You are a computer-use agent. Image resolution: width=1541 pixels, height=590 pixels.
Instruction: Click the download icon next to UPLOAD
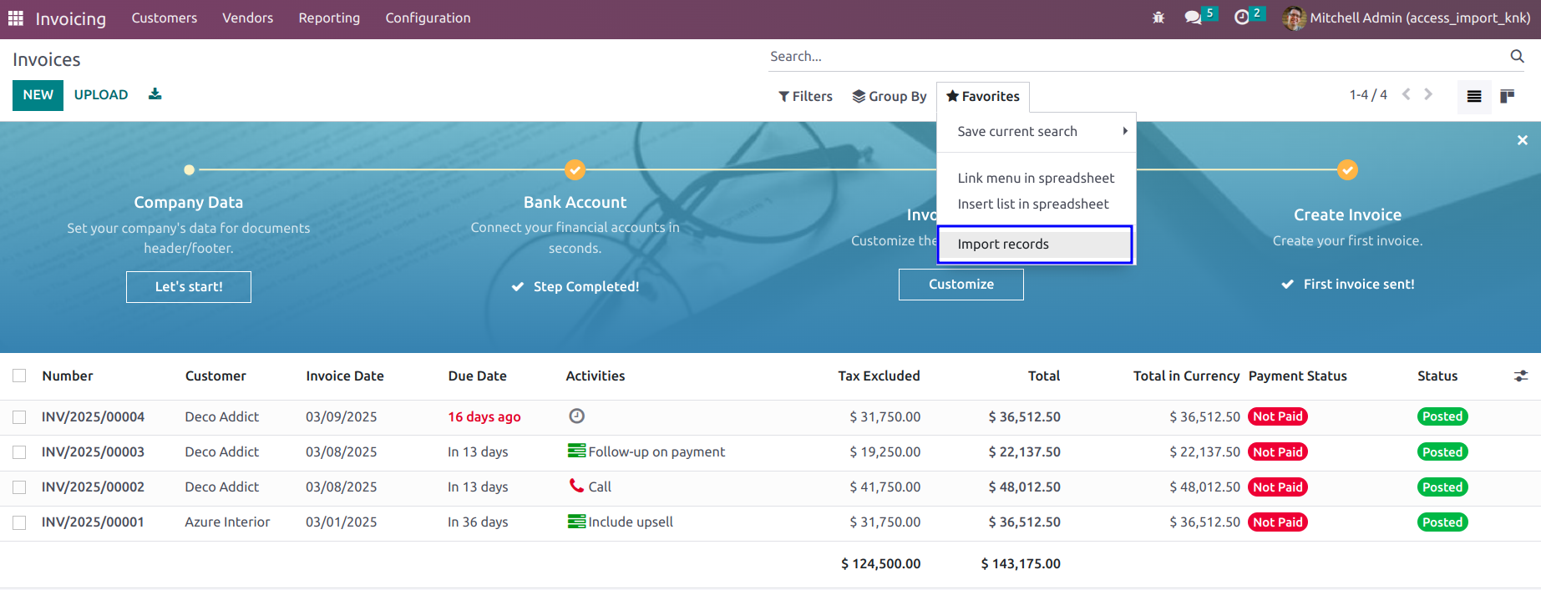(x=155, y=94)
